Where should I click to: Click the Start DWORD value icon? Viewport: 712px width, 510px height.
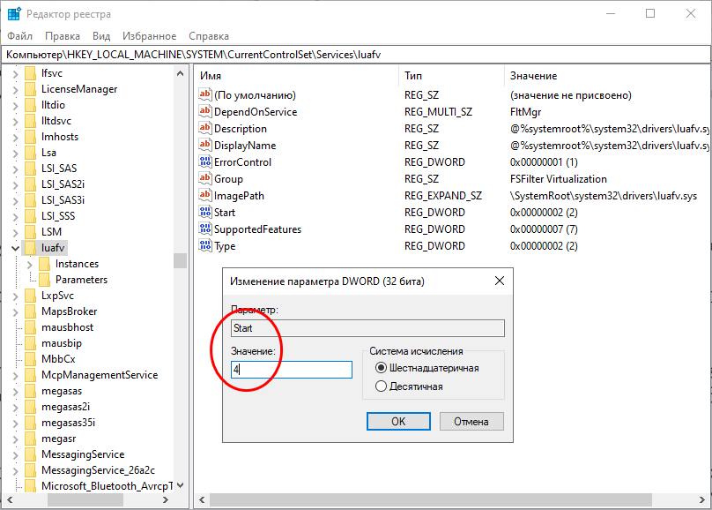pos(204,213)
